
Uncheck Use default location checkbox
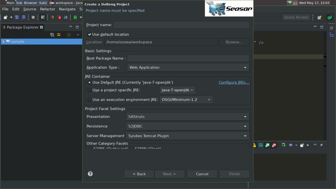coord(89,34)
